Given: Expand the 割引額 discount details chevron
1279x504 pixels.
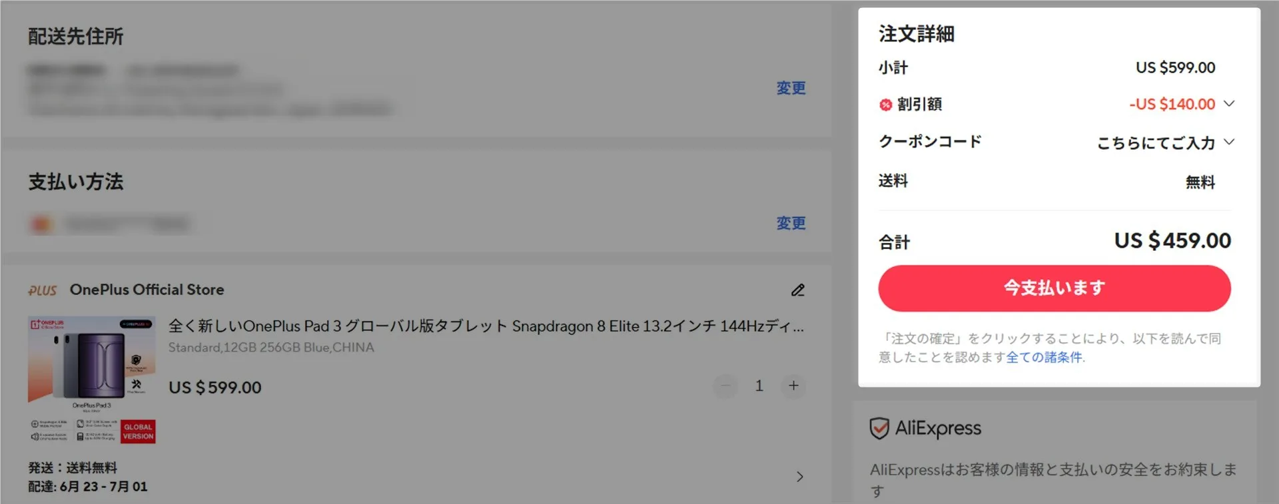Looking at the screenshot, I should 1230,103.
